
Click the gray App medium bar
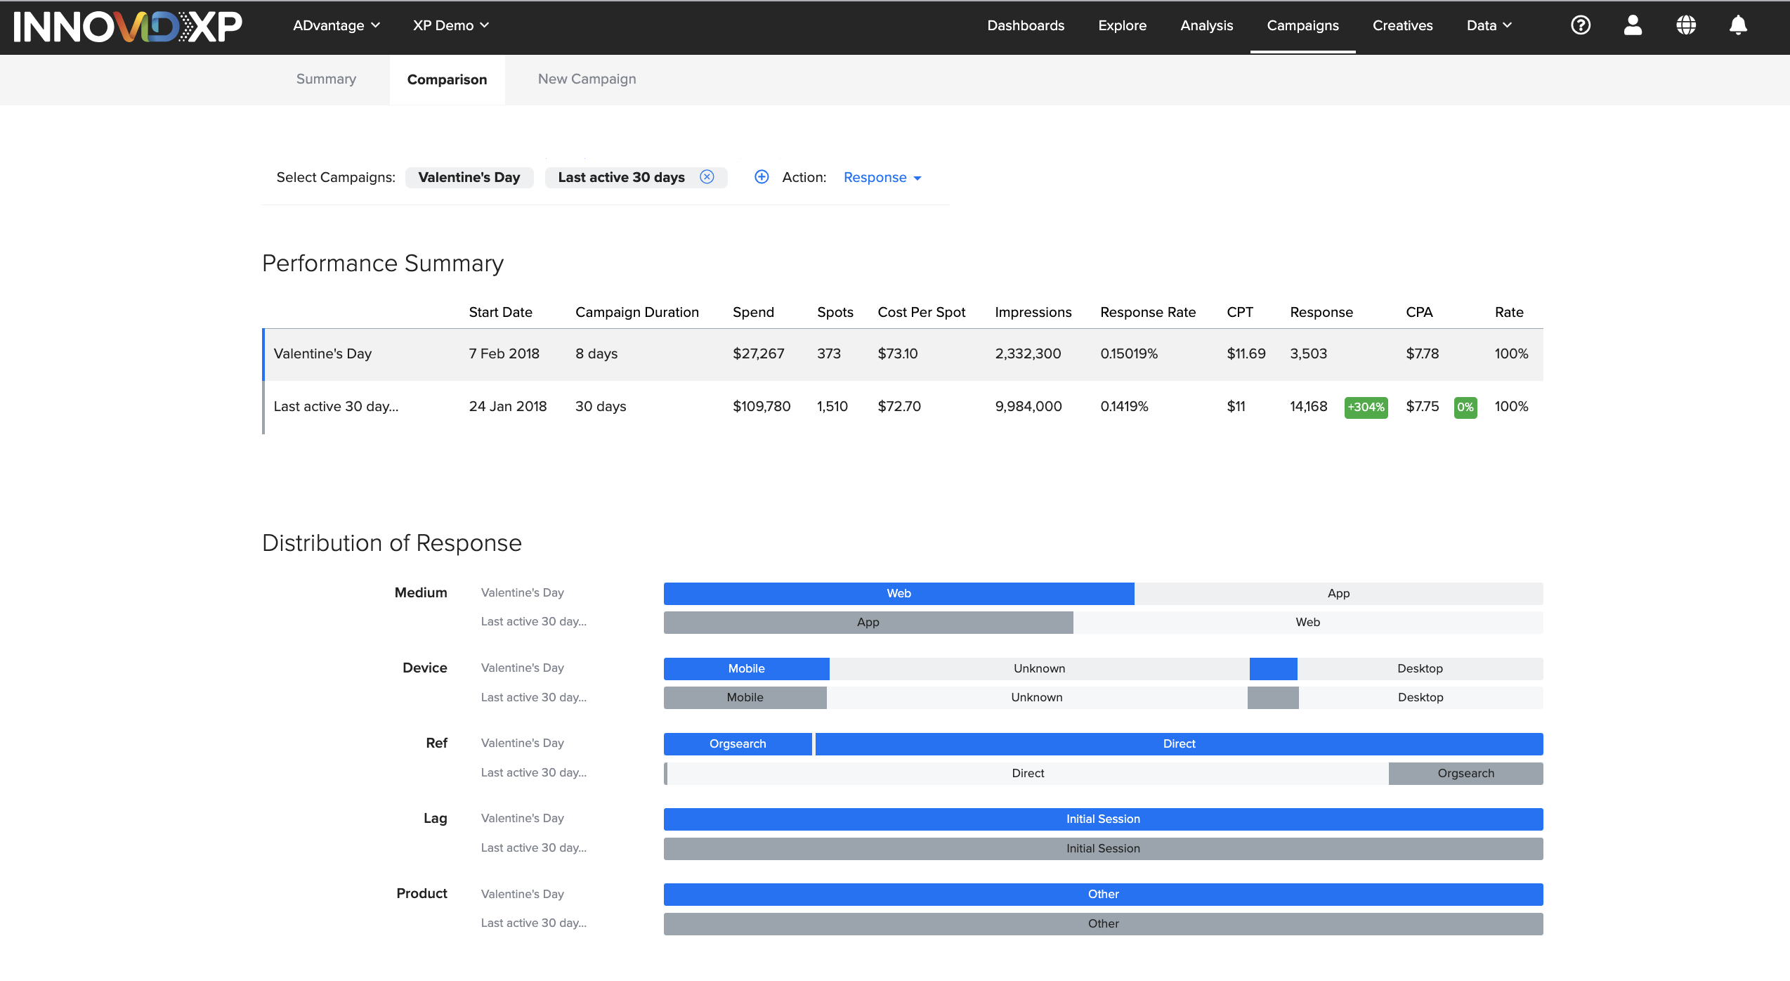(x=868, y=623)
